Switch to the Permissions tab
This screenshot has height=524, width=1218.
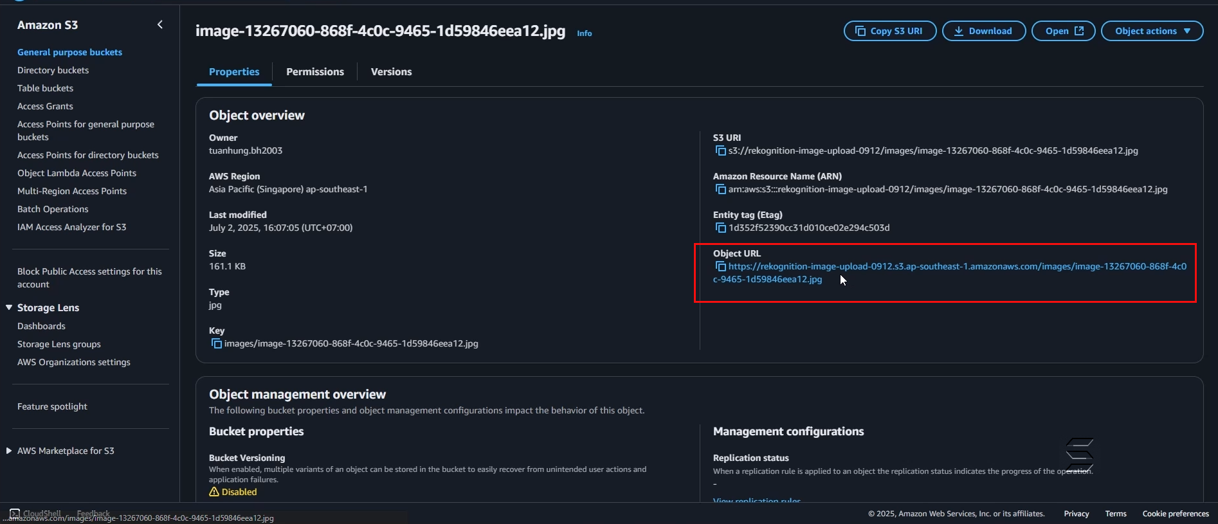[315, 72]
